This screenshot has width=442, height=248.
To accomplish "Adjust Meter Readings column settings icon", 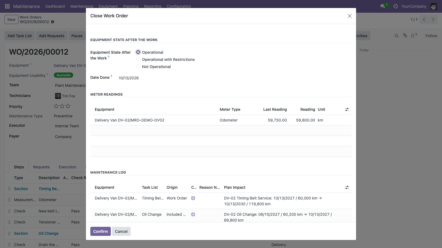I will [x=347, y=109].
